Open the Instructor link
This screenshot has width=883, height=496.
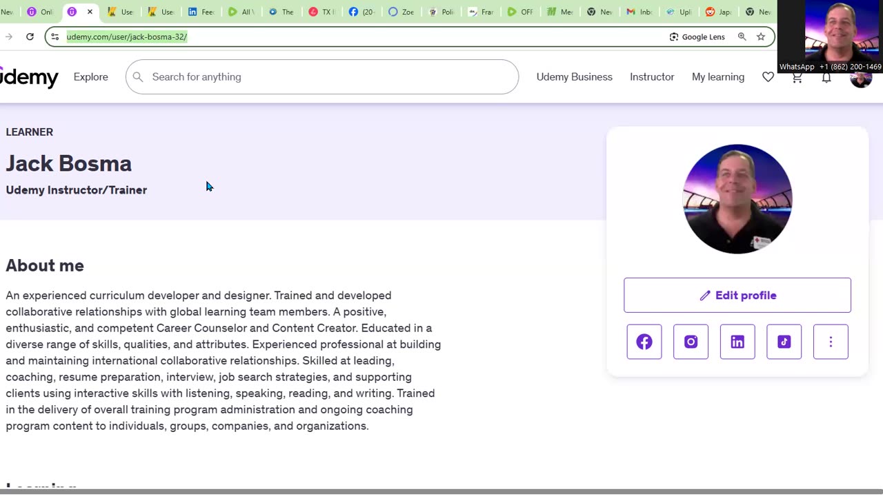pos(652,77)
